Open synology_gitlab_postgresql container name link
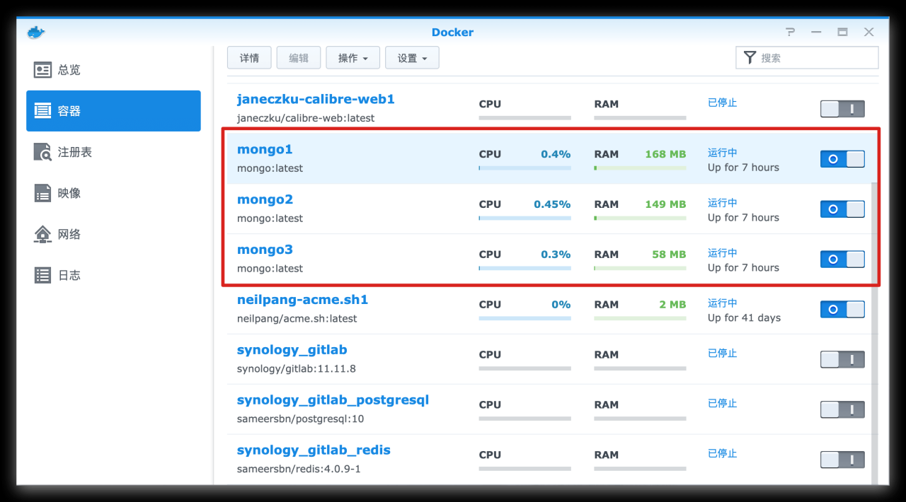Image resolution: width=906 pixels, height=502 pixels. [x=333, y=400]
